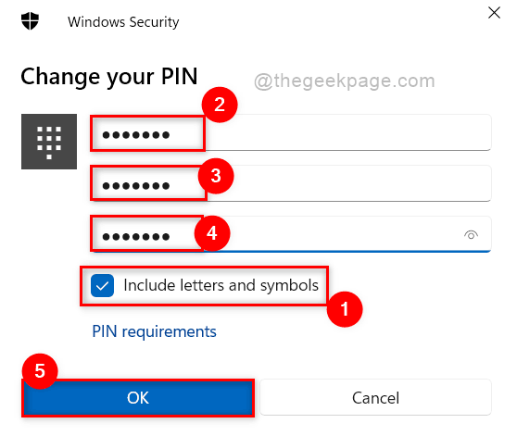This screenshot has width=517, height=436.
Task: Click the red step 3 badge
Action: (x=216, y=176)
